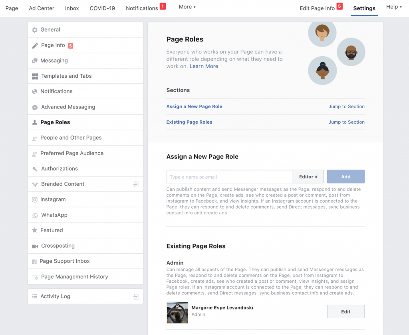This screenshot has width=409, height=335.
Task: Click the Branded Content exit arrow icon
Action: [136, 184]
